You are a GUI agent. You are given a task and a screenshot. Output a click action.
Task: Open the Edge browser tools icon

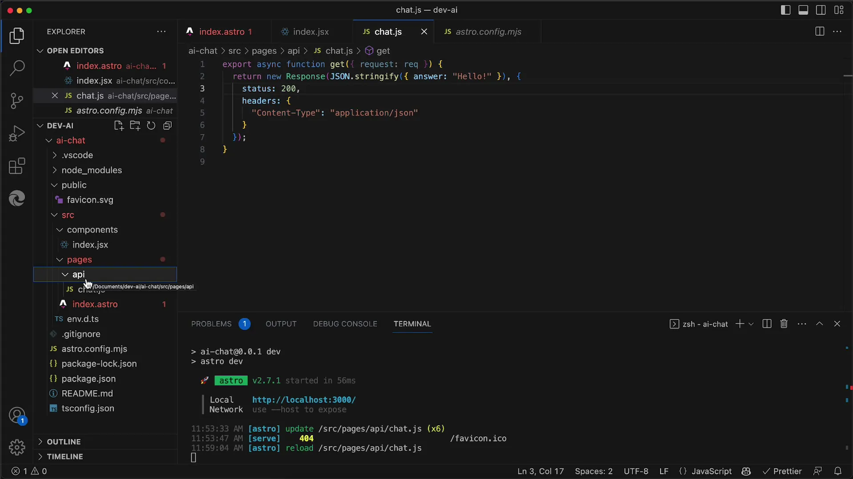17,198
